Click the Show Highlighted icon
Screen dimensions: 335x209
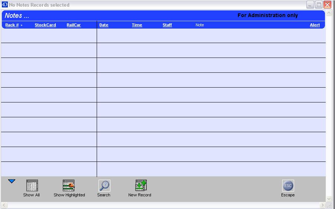pos(69,186)
